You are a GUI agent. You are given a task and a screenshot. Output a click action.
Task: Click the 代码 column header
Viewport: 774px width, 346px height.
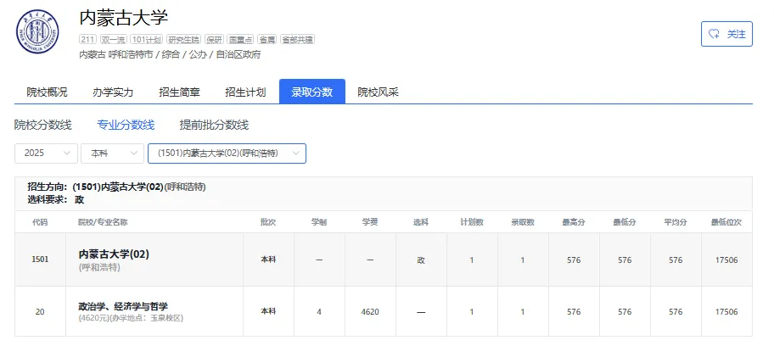[x=40, y=222]
